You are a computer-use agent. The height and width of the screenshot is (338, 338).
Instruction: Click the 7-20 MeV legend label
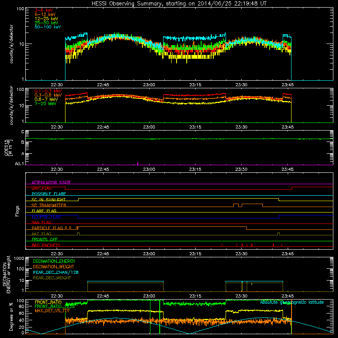coord(45,104)
